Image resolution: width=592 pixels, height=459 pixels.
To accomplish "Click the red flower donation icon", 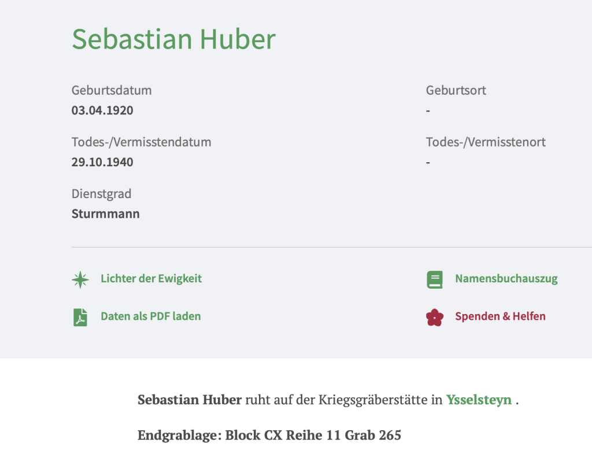I will [434, 317].
